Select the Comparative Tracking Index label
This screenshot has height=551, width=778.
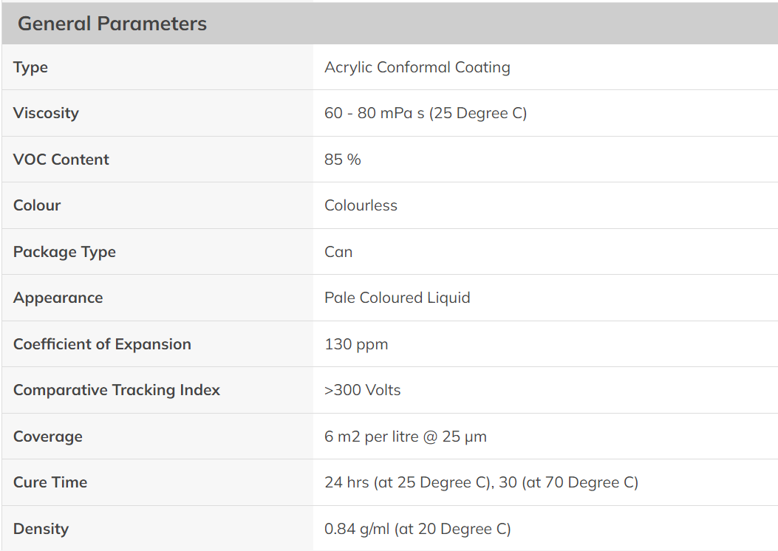(x=117, y=390)
